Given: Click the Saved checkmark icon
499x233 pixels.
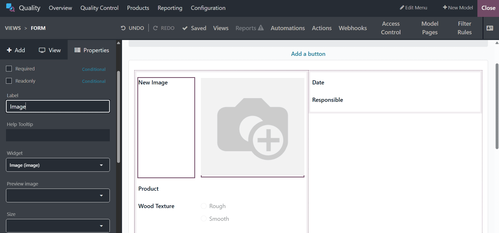Looking at the screenshot, I should coord(185,28).
